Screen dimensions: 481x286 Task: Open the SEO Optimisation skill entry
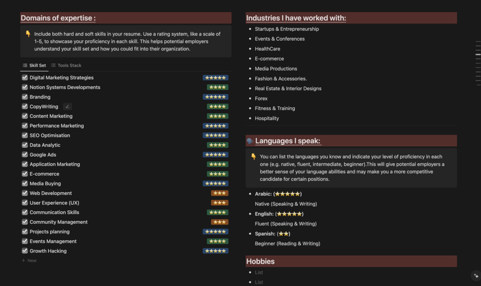point(50,136)
